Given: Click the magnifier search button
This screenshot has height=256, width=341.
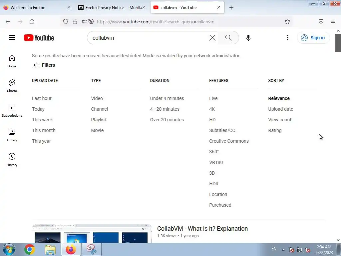Looking at the screenshot, I should 228,38.
